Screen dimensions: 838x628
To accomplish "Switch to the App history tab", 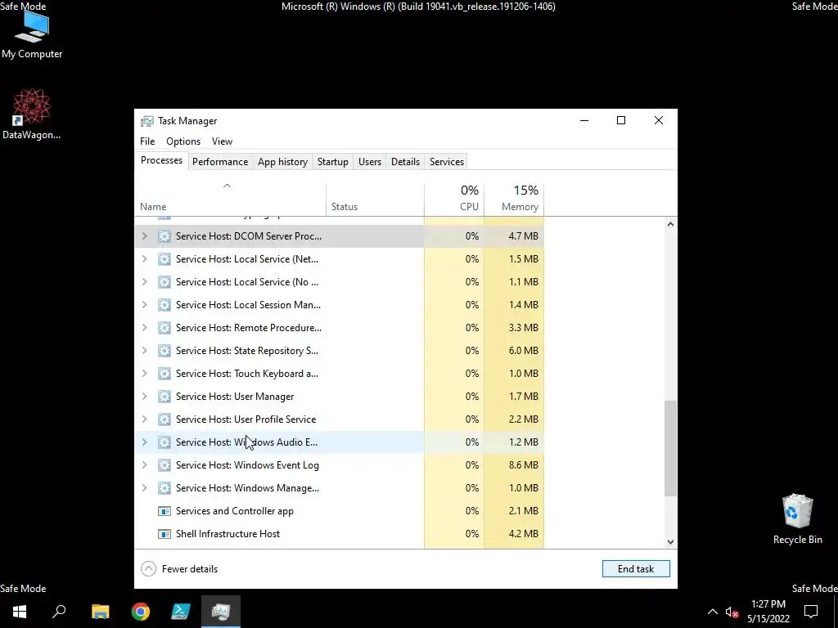I will tap(282, 162).
